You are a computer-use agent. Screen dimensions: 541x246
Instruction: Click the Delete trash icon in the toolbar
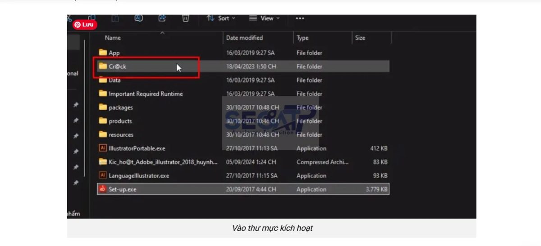point(185,18)
